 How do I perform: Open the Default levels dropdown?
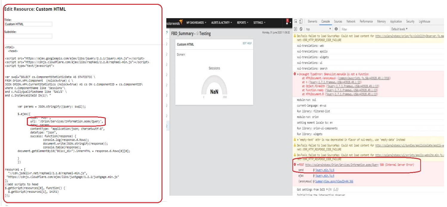[400, 29]
